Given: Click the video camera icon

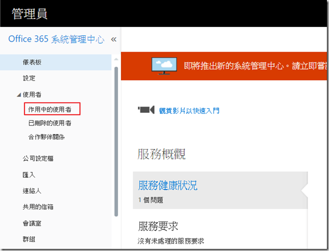Looking at the screenshot, I should pos(146,110).
